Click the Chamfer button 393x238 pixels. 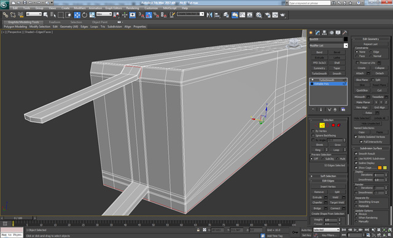[317, 202]
